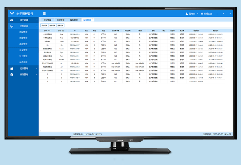This screenshot has height=165, width=241.
Task: Switch to the 班制管理 tab
Action: click(47, 20)
